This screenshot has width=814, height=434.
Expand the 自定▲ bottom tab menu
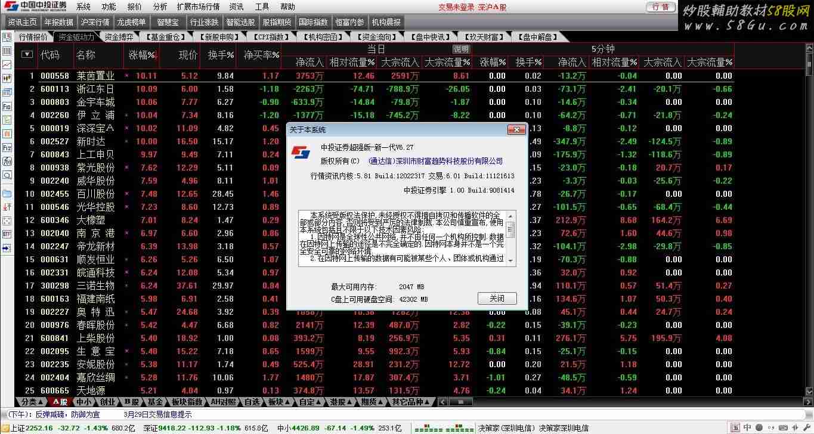coord(311,402)
